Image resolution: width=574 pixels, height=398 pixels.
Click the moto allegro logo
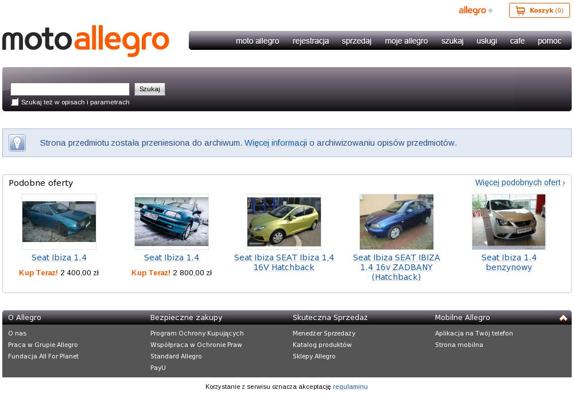pyautogui.click(x=86, y=41)
